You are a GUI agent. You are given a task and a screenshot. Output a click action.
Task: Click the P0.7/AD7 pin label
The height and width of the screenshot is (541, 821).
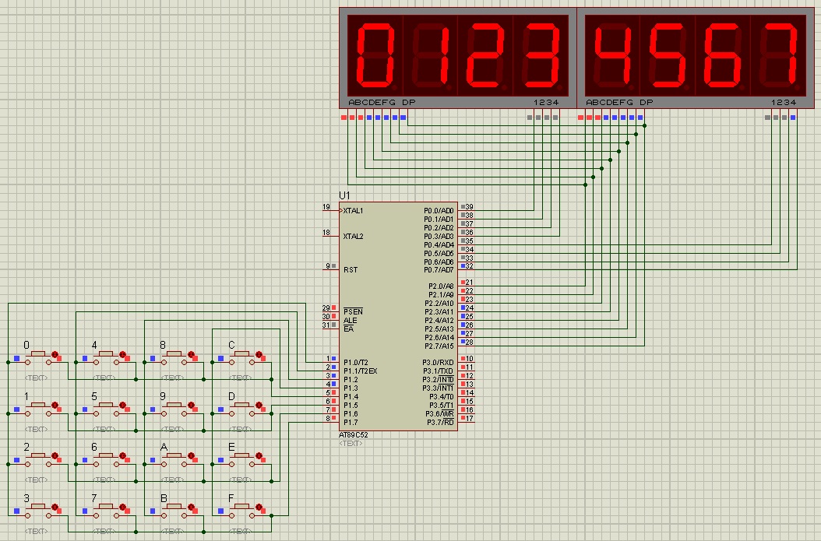point(439,269)
